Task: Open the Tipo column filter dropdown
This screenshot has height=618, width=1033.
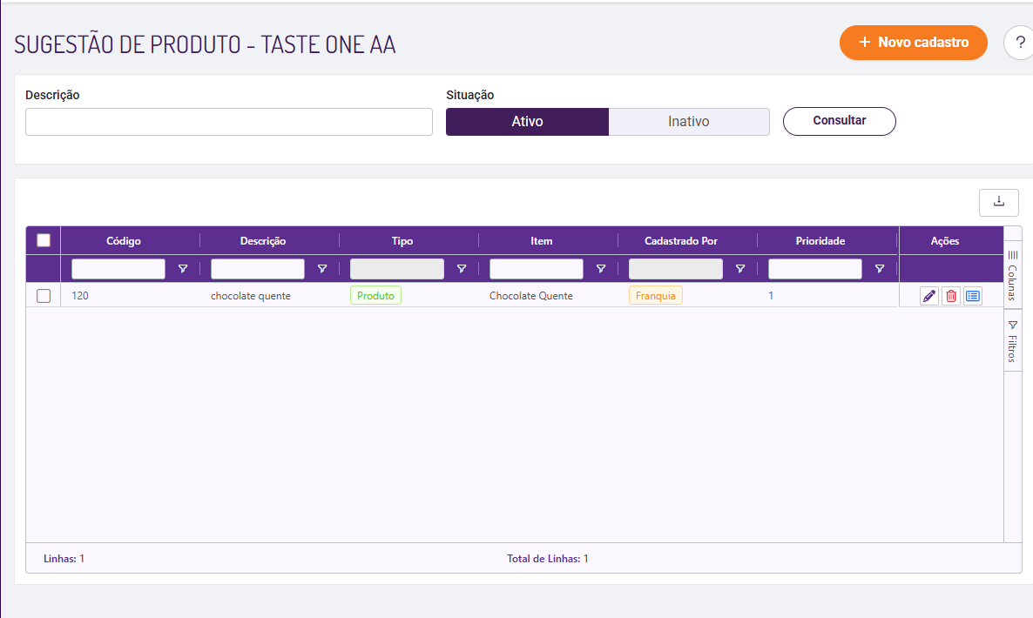Action: (397, 269)
